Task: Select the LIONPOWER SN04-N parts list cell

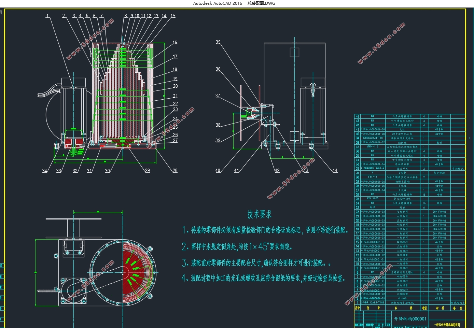Action: [x=373, y=168]
